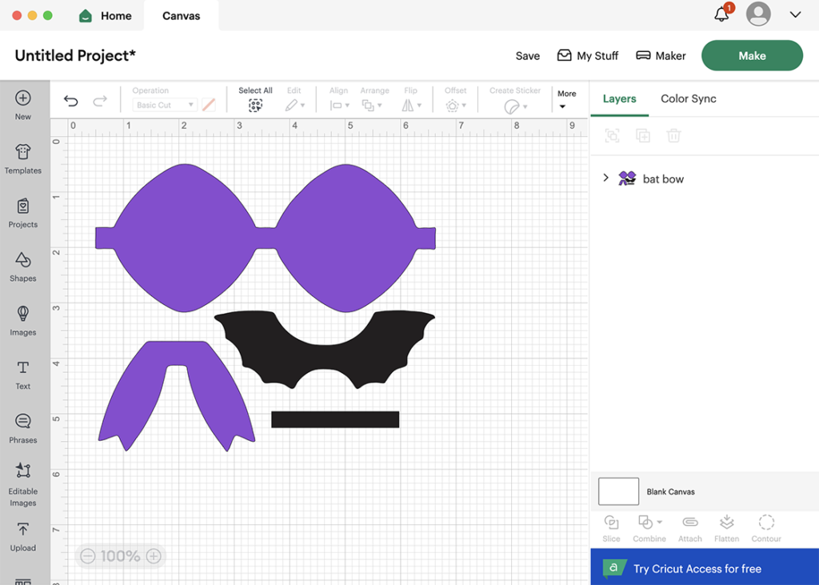Open the Combine tool menu
This screenshot has width=819, height=585.
(649, 528)
